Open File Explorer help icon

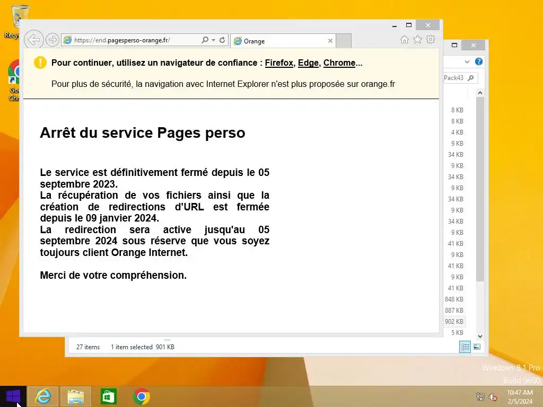(x=479, y=61)
